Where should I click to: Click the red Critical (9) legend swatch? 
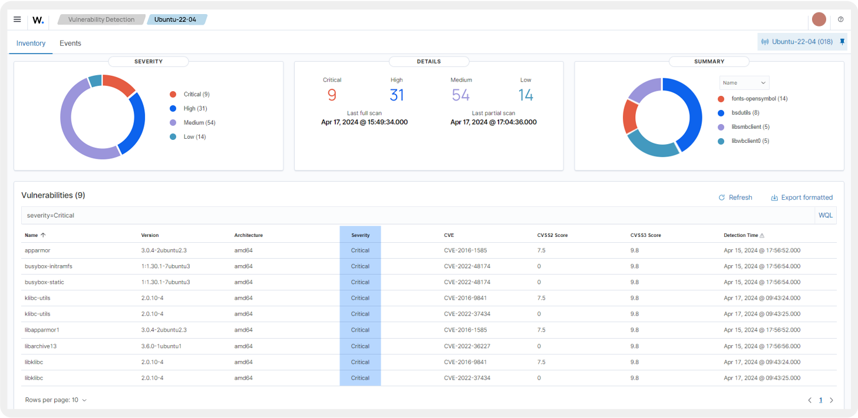pyautogui.click(x=173, y=94)
